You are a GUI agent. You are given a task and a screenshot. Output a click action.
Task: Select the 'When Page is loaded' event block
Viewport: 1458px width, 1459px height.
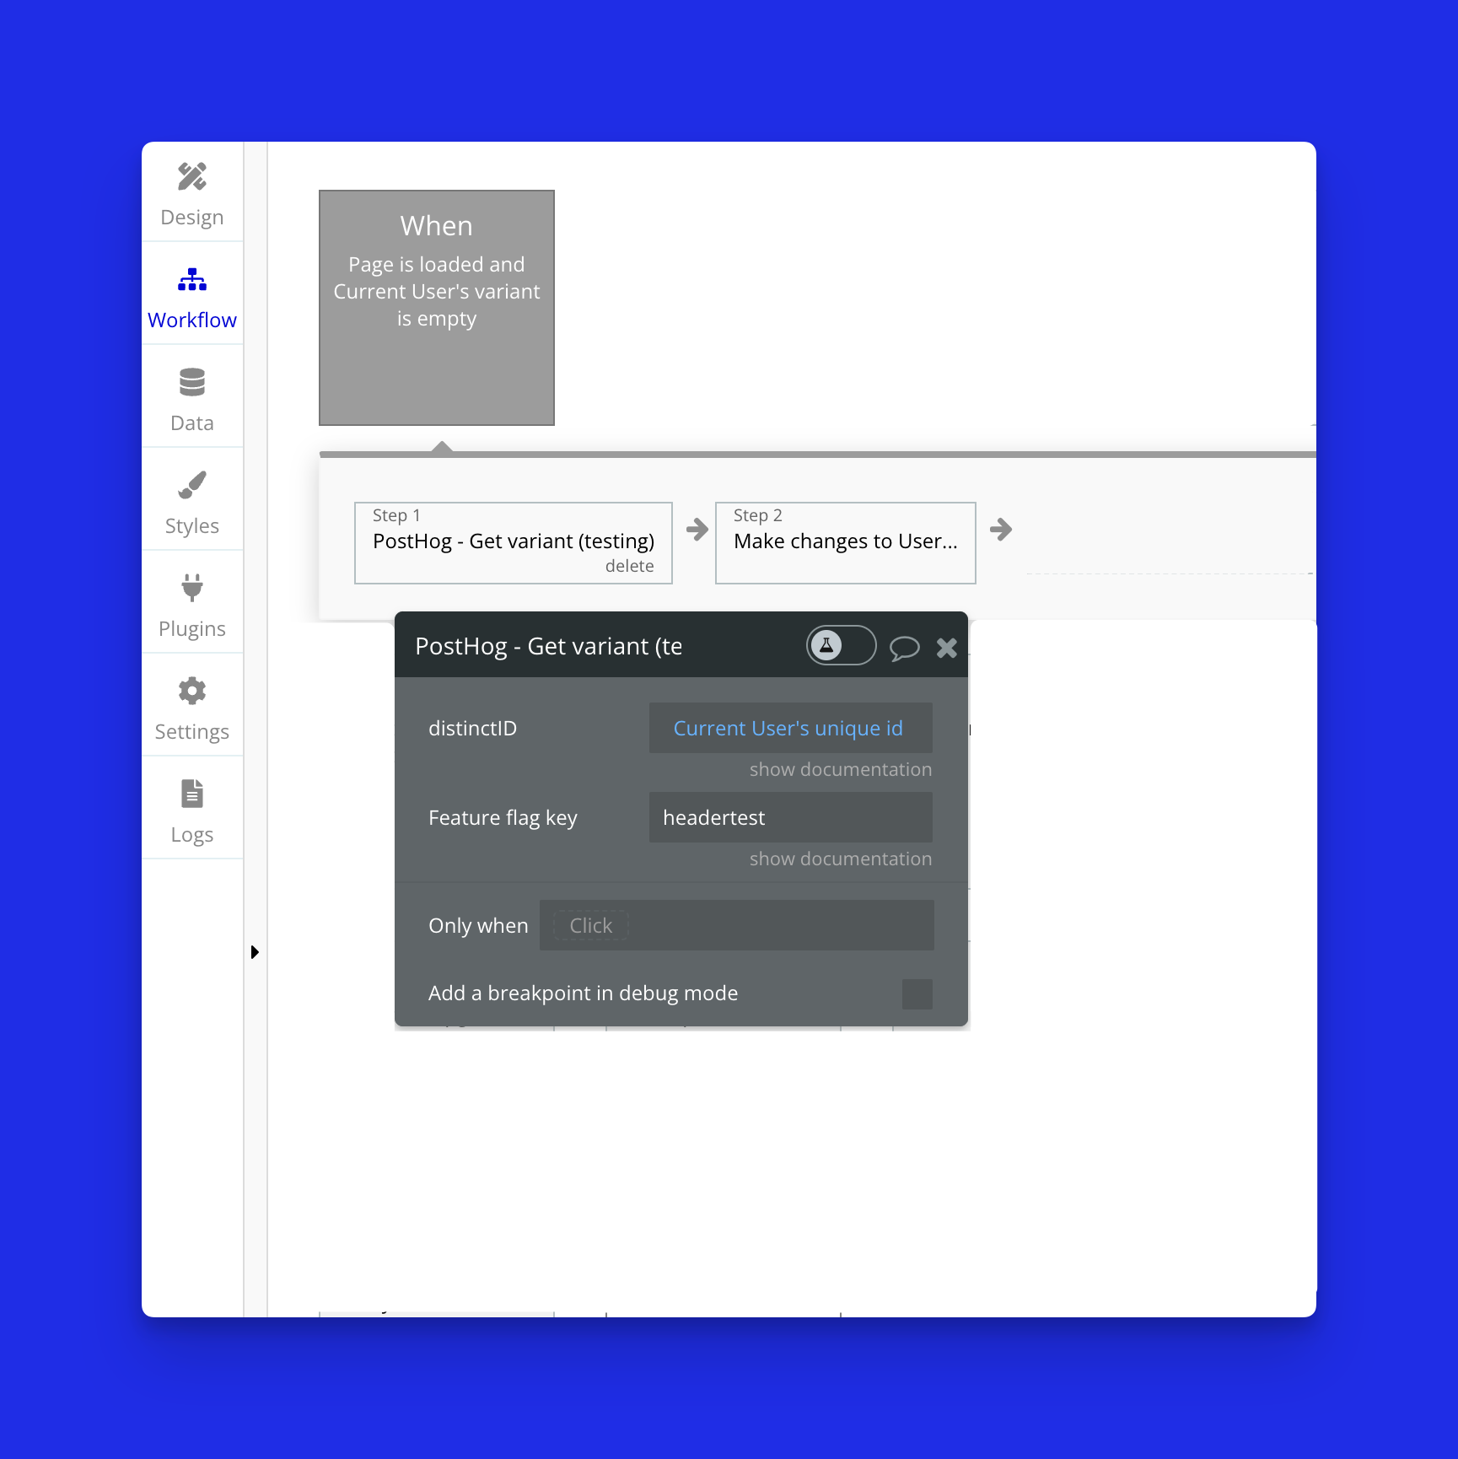pyautogui.click(x=436, y=307)
